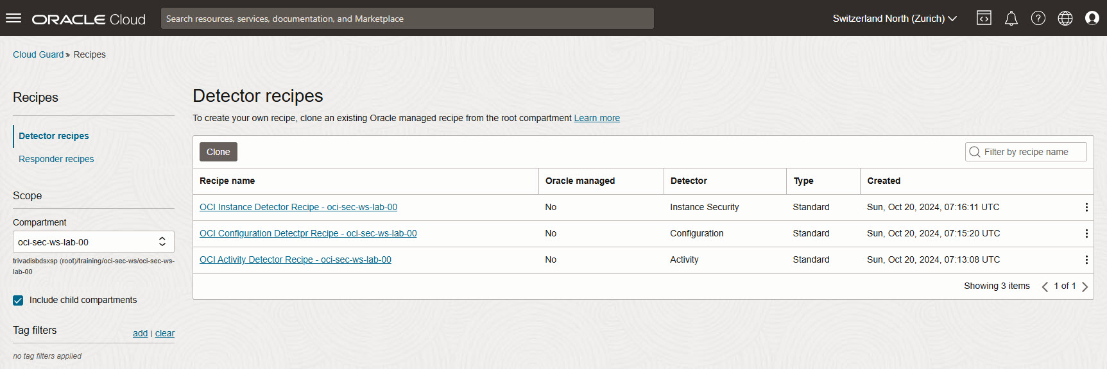Image resolution: width=1107 pixels, height=369 pixels.
Task: Open actions menu for OCI Configuration Detectpr Recipe
Action: click(x=1086, y=234)
